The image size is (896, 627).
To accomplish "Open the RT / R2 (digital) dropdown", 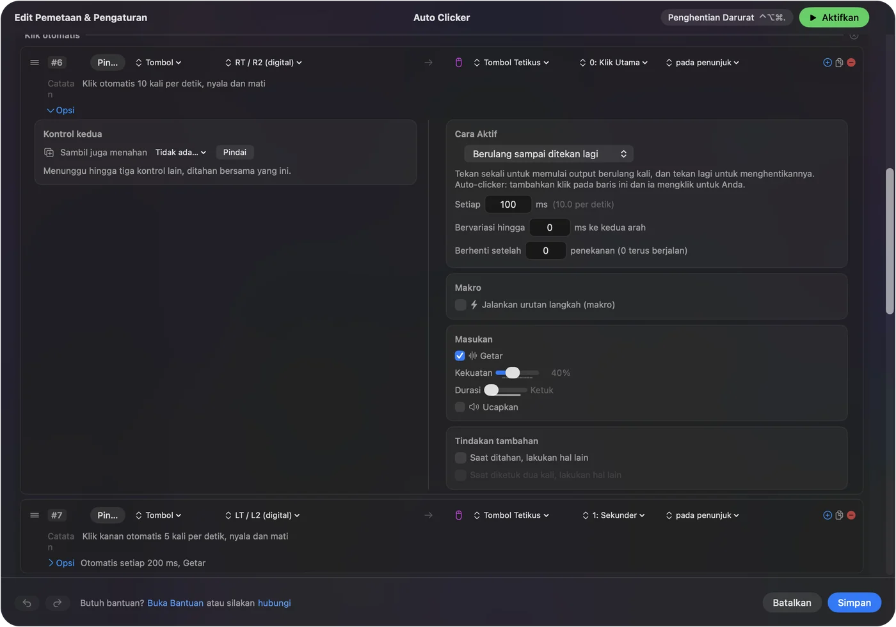I will coord(263,63).
